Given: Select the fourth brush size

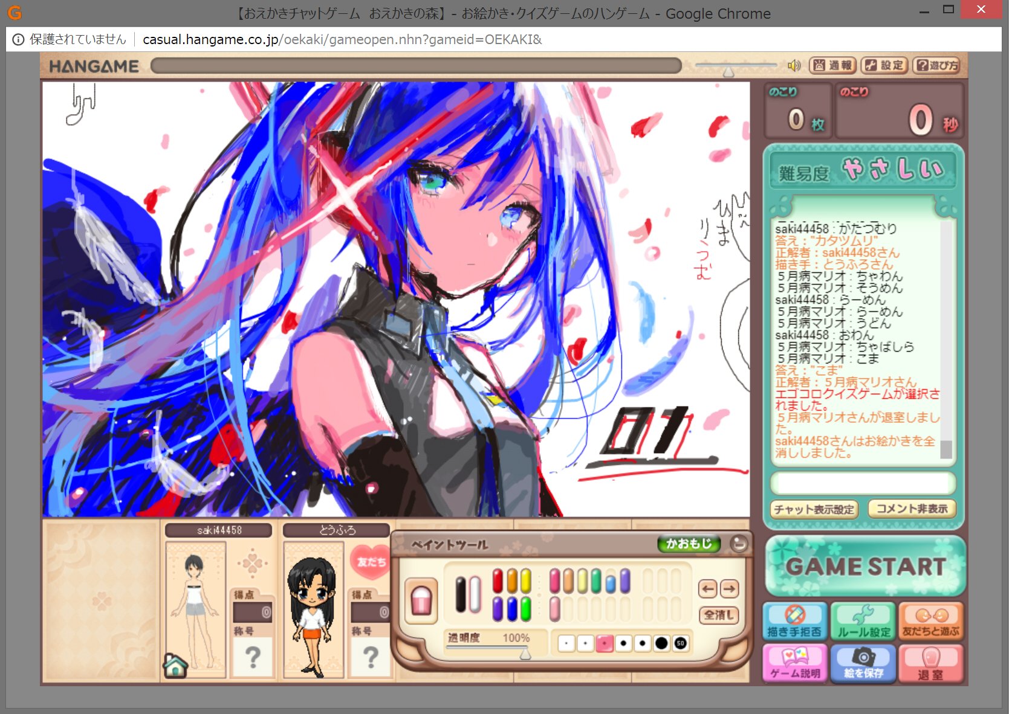Looking at the screenshot, I should tap(623, 643).
